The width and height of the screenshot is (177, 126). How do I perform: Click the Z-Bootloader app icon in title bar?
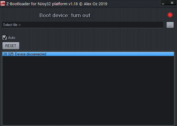point(3,3)
